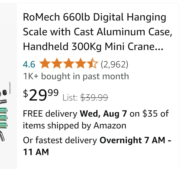
Task: Click the '1K+ bought in past month' text
Action: [76, 76]
